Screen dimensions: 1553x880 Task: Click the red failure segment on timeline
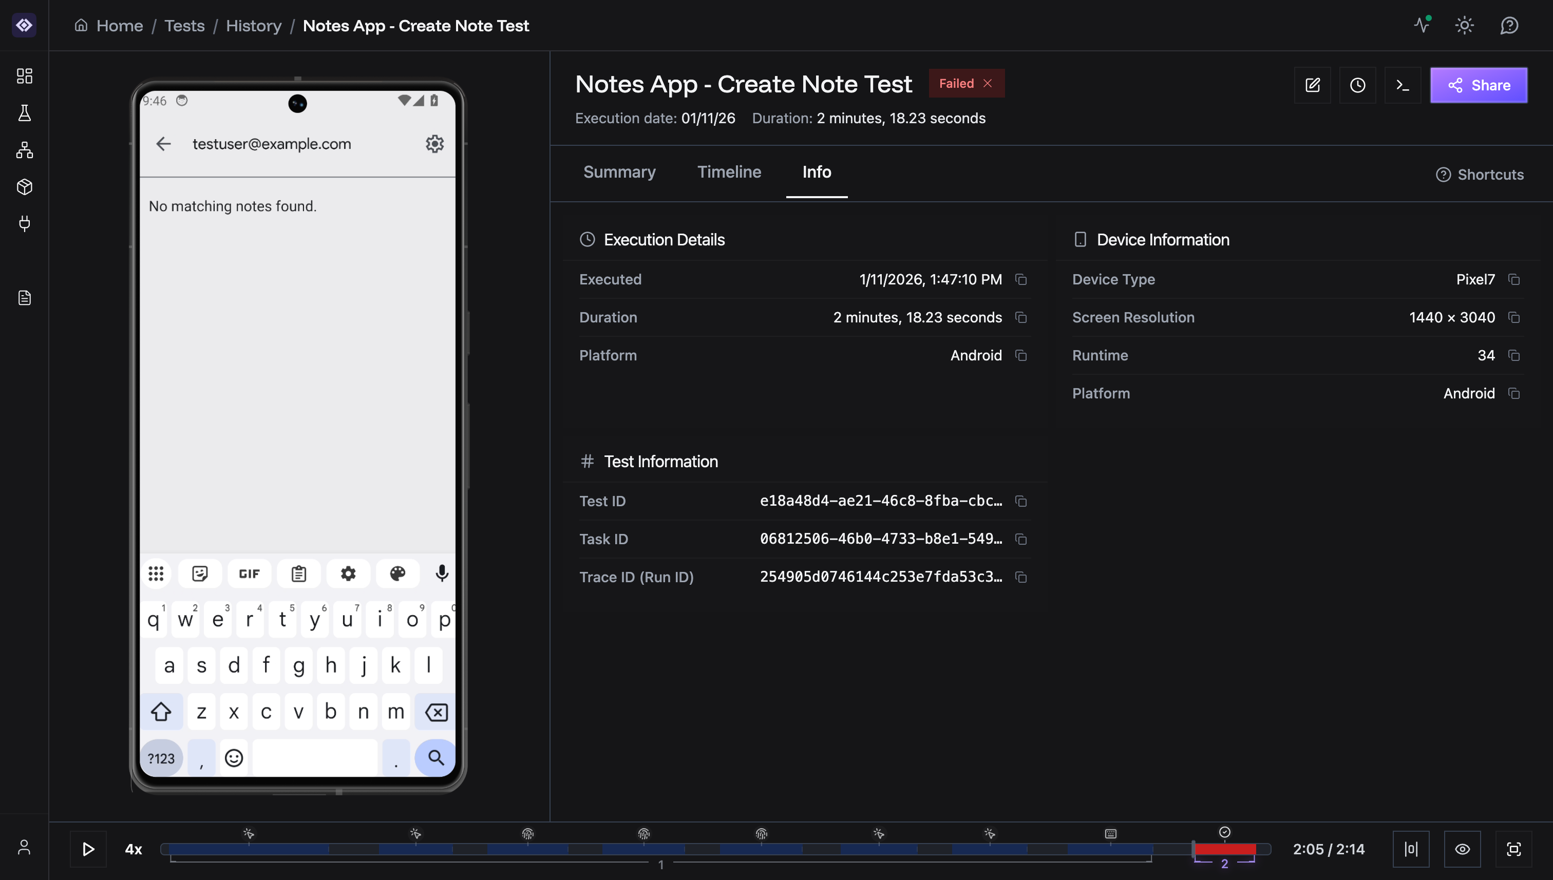(x=1225, y=849)
